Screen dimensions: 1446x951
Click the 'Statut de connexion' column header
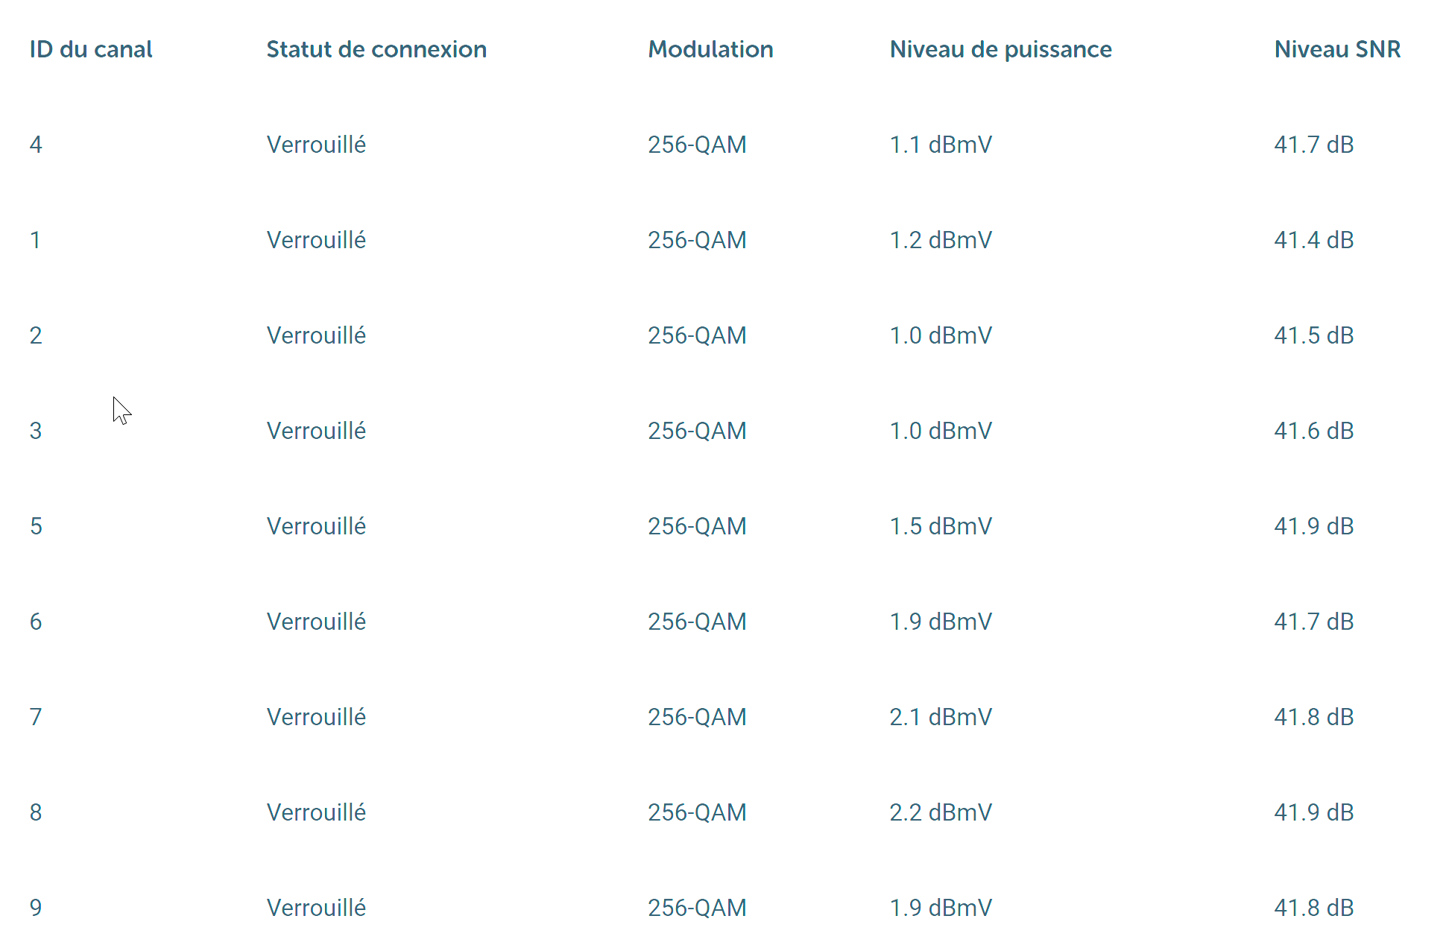pos(376,49)
